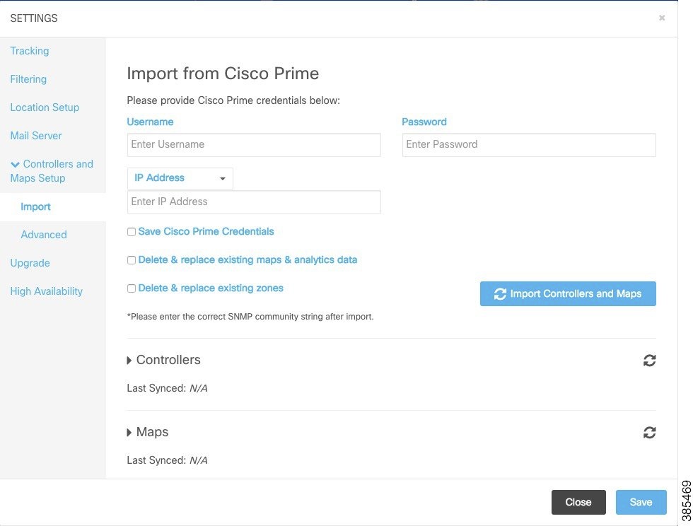
Task: Check Delete & replace existing zones
Action: pyautogui.click(x=131, y=288)
